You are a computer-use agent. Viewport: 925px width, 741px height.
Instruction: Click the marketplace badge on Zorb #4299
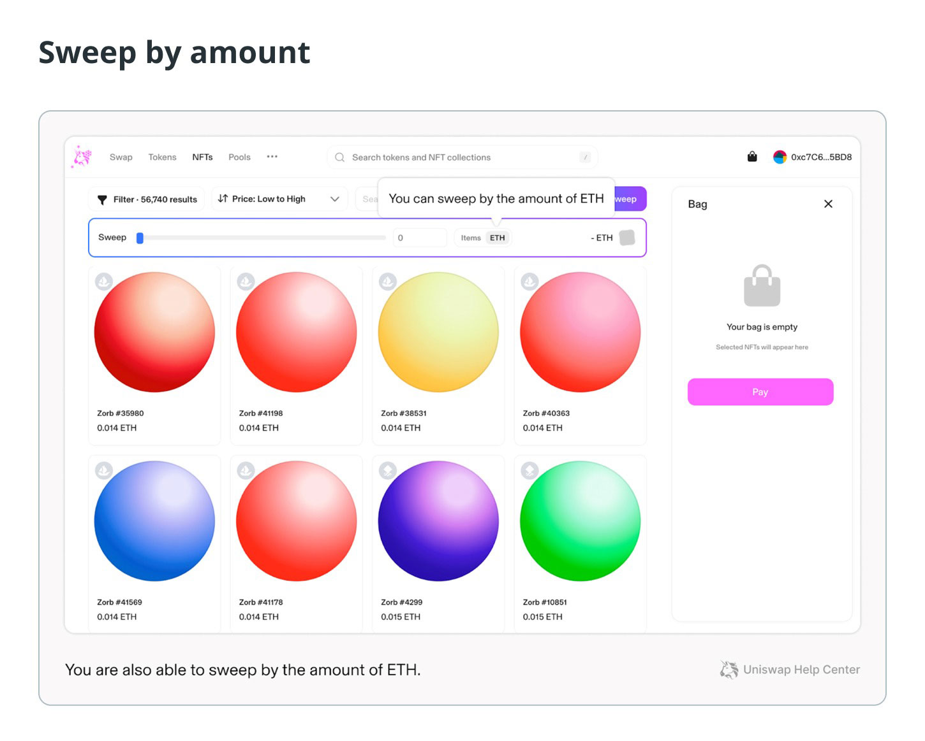coord(388,470)
